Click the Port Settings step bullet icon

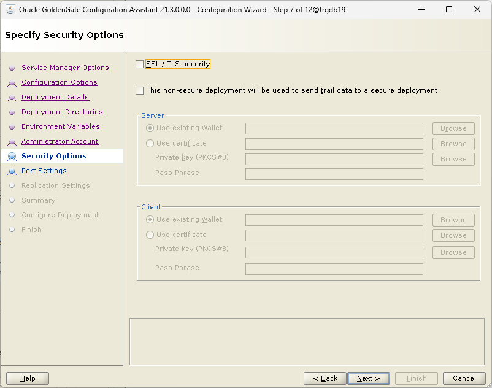(12, 171)
